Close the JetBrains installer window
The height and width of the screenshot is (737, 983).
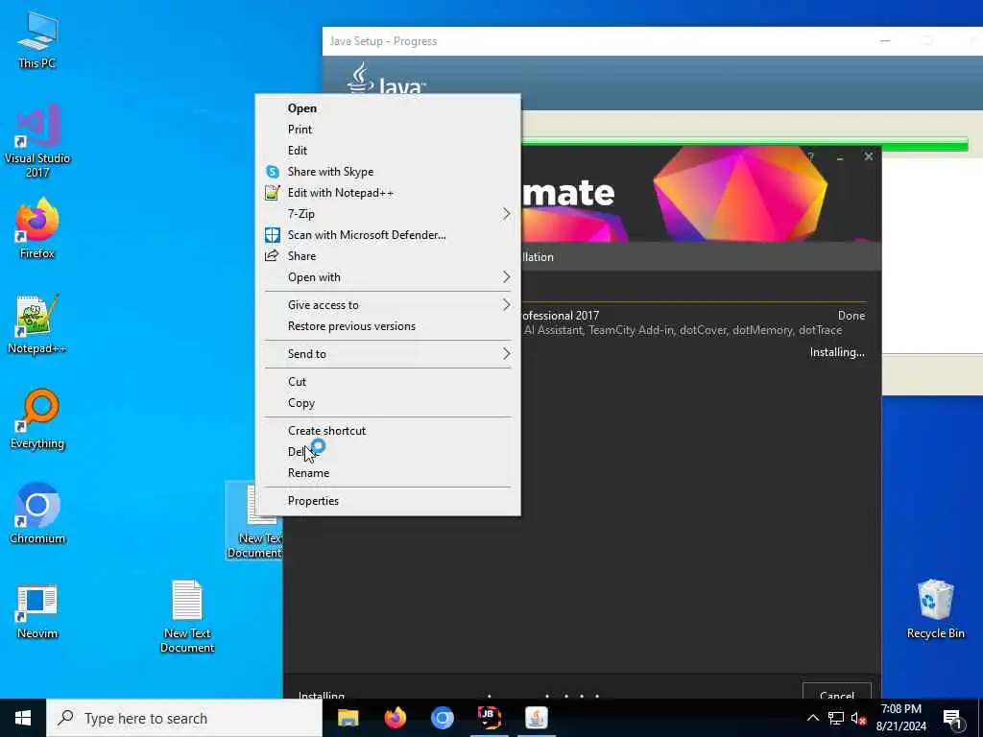tap(868, 156)
